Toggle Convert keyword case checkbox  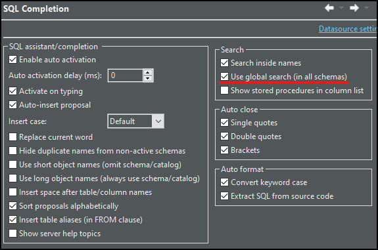224,182
